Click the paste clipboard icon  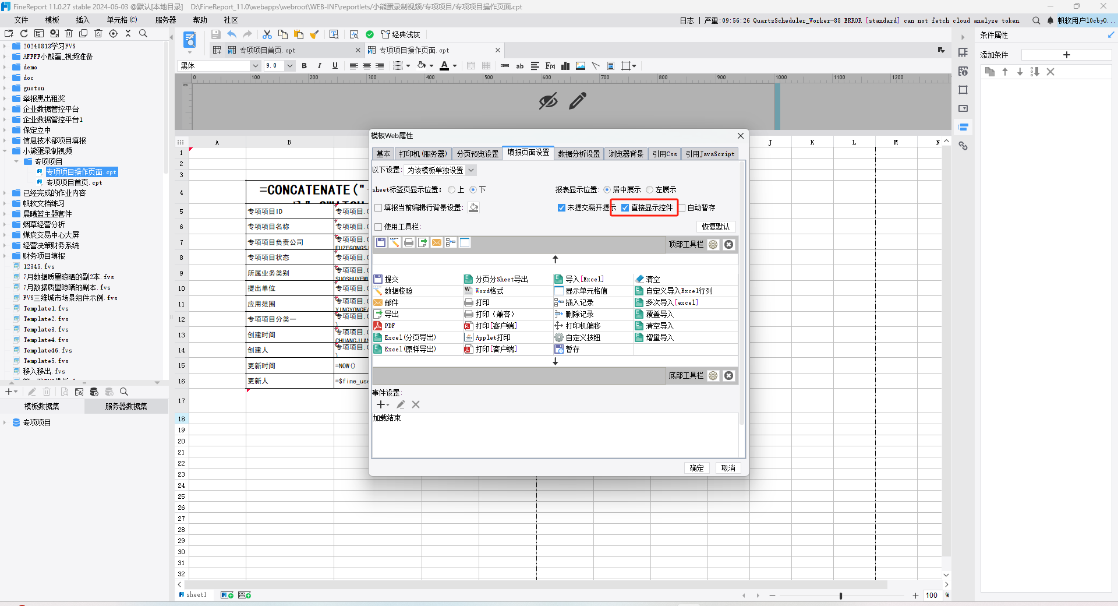coord(299,34)
